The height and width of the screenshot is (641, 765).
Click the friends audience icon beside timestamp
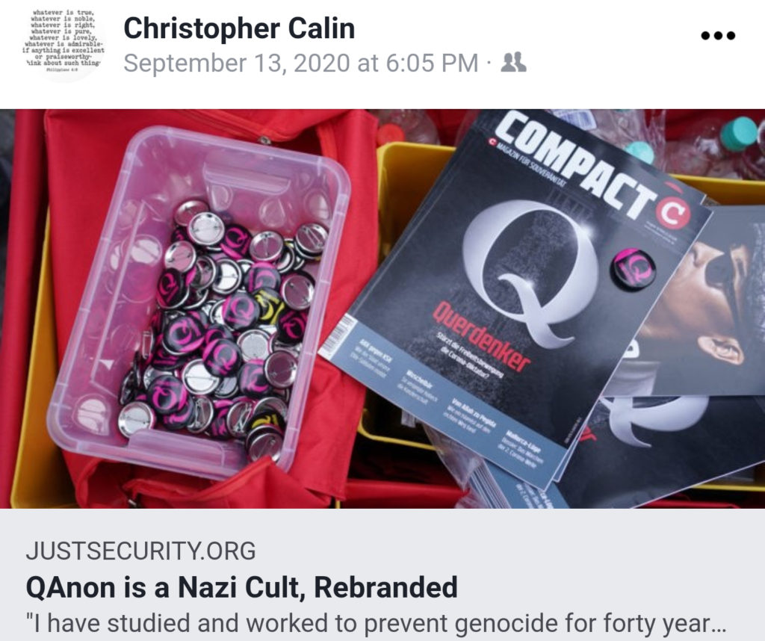(x=514, y=63)
